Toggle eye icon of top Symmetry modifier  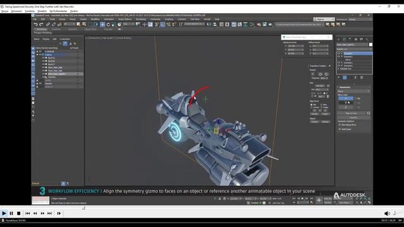coord(339,54)
